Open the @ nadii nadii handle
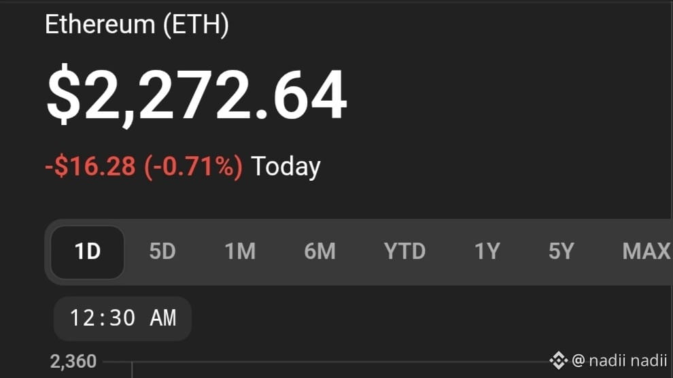673x378 pixels. pyautogui.click(x=619, y=360)
